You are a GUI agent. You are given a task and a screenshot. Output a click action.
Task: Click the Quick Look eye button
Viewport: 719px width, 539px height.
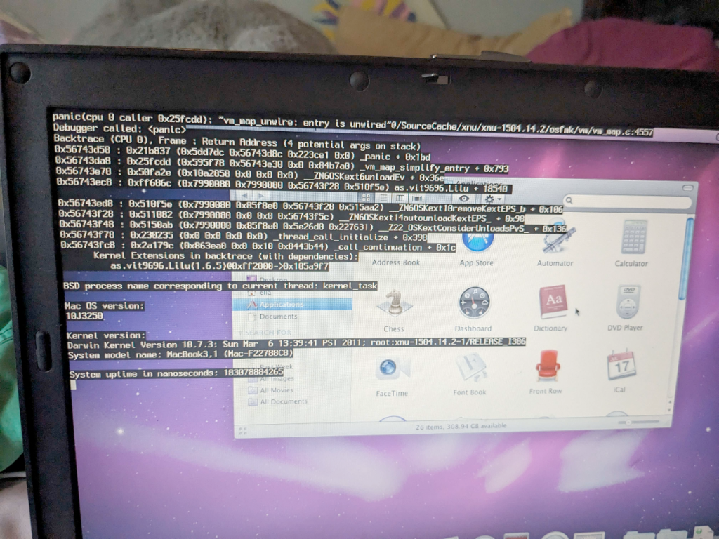pyautogui.click(x=463, y=199)
